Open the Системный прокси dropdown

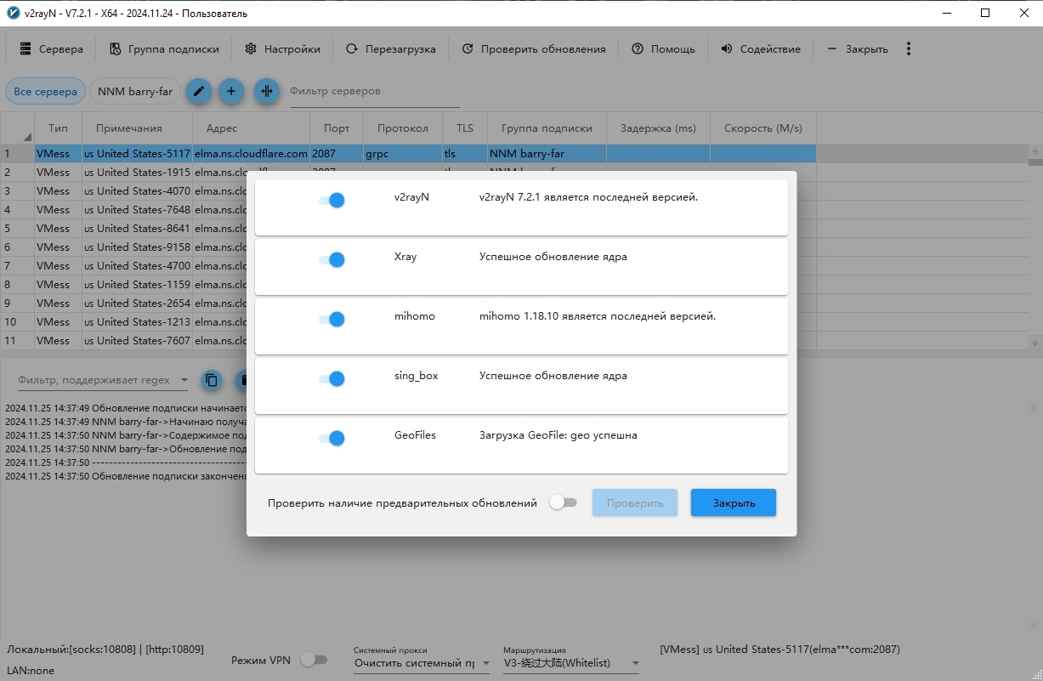[x=422, y=662]
